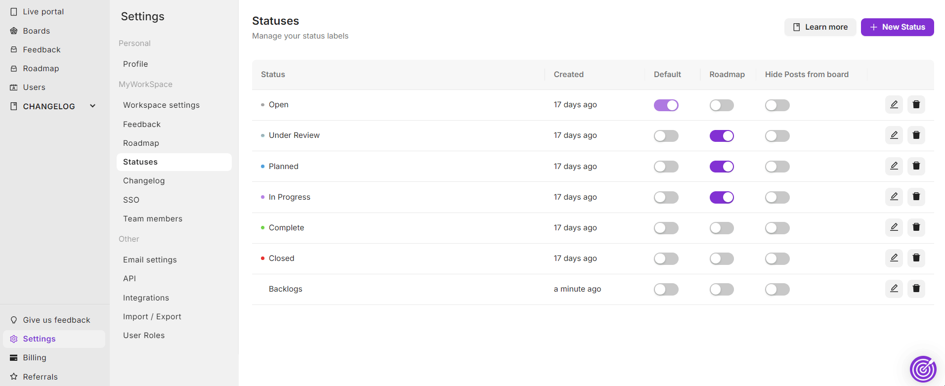This screenshot has width=945, height=386.
Task: Click the In Progress status name
Action: pyautogui.click(x=290, y=197)
